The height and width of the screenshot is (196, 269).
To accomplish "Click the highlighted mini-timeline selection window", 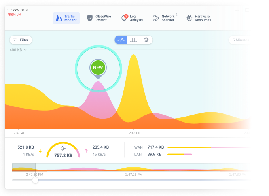I will [x=24, y=167].
